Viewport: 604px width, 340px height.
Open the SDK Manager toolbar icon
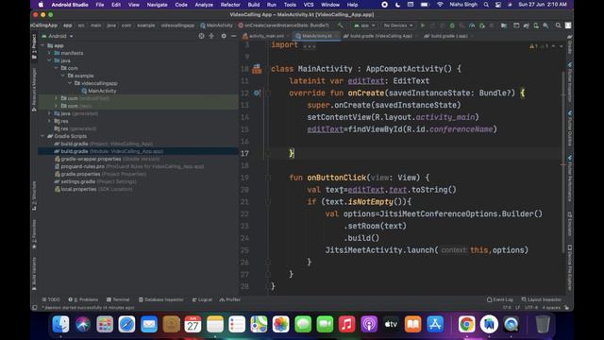(545, 25)
